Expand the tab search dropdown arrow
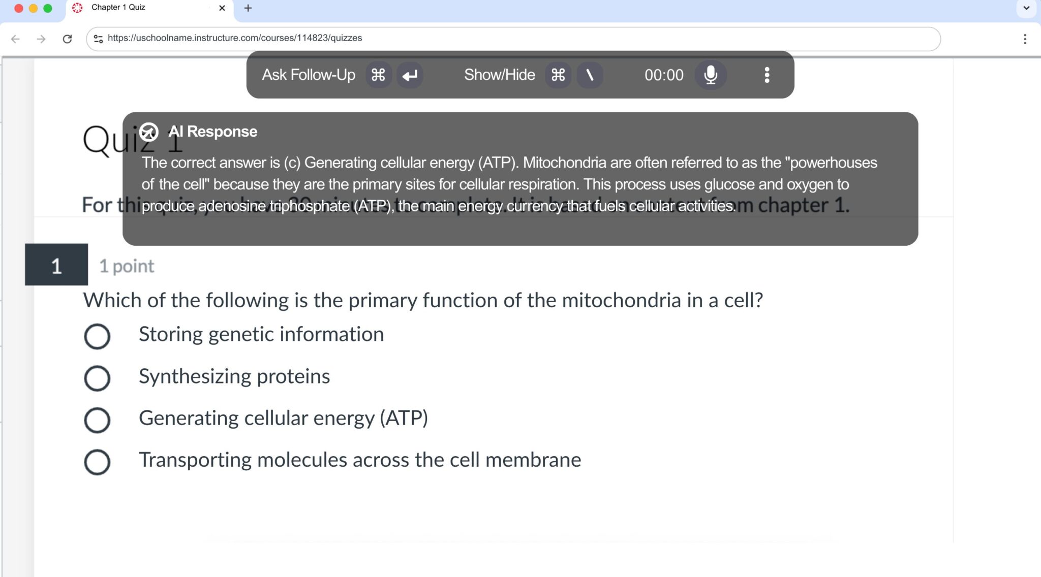Screen dimensions: 1041x577 click(1026, 8)
